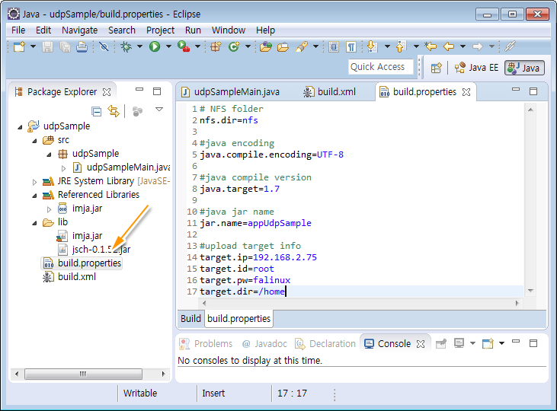The height and width of the screenshot is (411, 557).
Task: Toggle Link with Editor in Package Explorer
Action: (x=114, y=111)
